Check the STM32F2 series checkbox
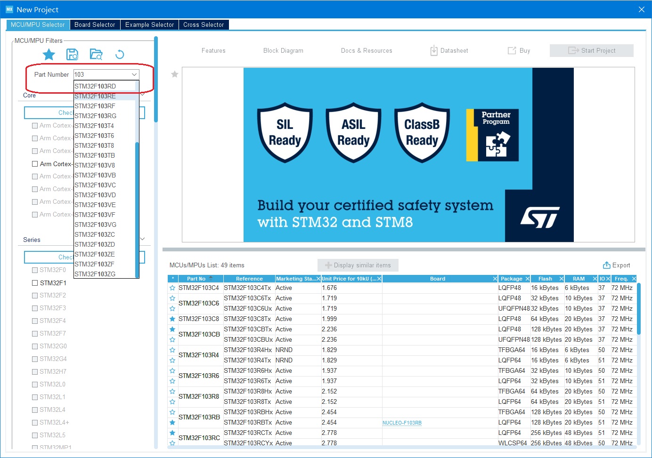This screenshot has width=652, height=458. (35, 296)
